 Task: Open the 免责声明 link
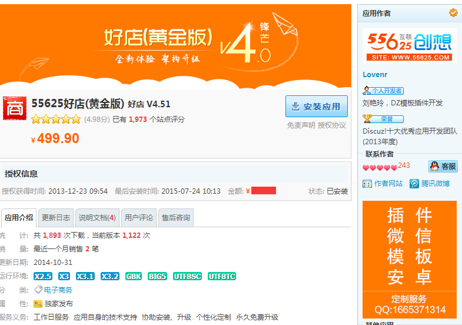[x=301, y=125]
